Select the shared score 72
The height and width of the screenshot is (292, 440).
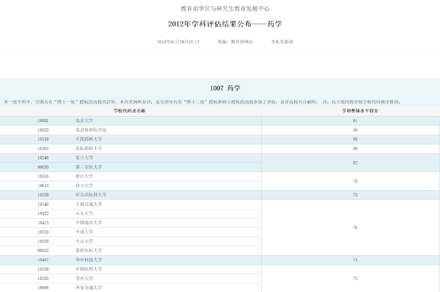355,278
